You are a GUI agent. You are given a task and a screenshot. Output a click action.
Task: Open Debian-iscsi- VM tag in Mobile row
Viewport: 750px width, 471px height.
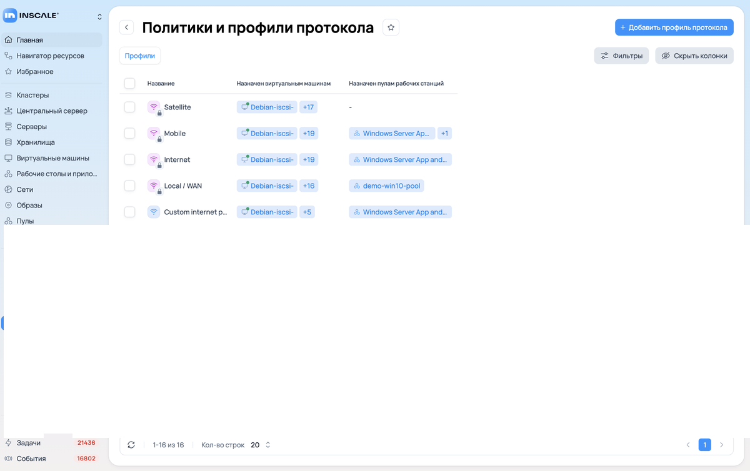(267, 134)
